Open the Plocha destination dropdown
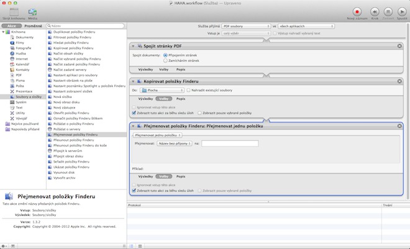The width and height of the screenshot is (410, 249). pos(162,90)
